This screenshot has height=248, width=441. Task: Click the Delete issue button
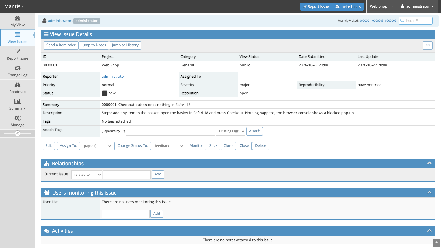(x=261, y=146)
